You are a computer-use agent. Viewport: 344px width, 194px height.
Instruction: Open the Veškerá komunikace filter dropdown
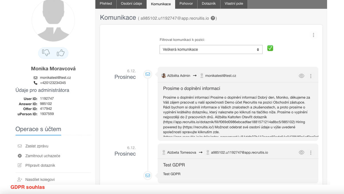211,49
